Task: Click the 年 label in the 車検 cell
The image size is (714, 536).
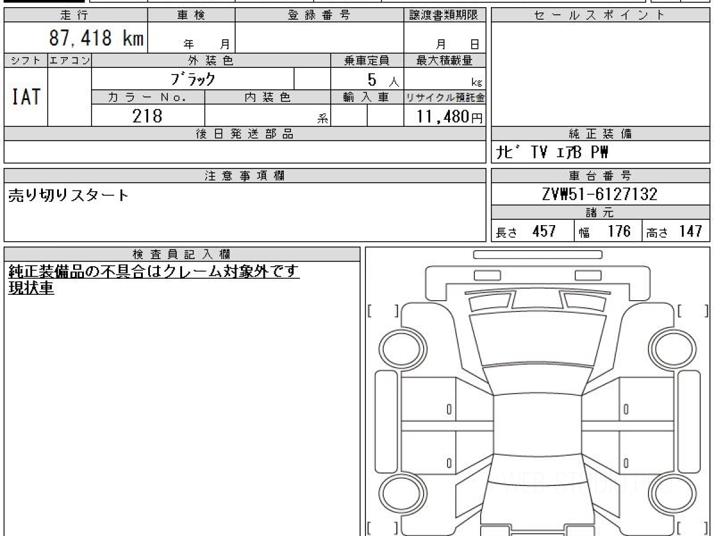Action: coord(189,43)
